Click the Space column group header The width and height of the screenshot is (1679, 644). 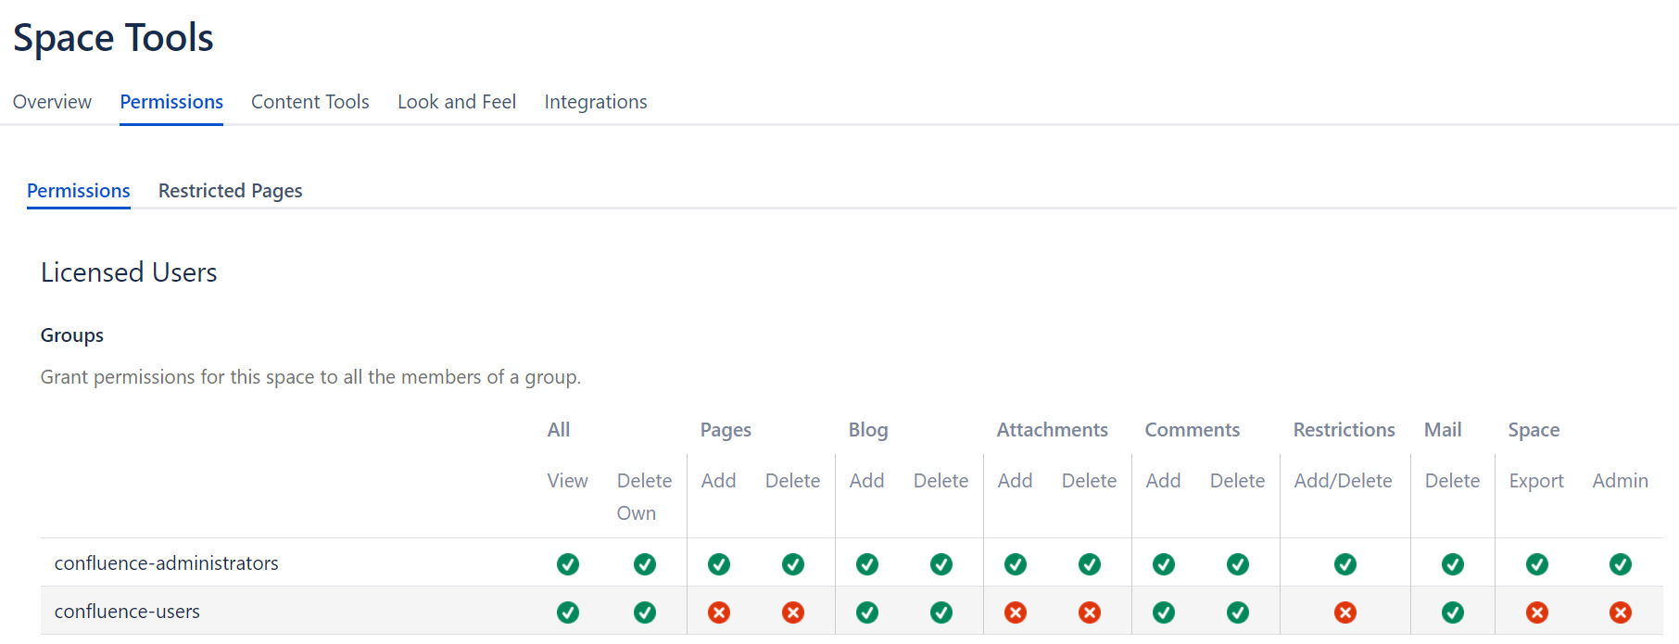1534,430
